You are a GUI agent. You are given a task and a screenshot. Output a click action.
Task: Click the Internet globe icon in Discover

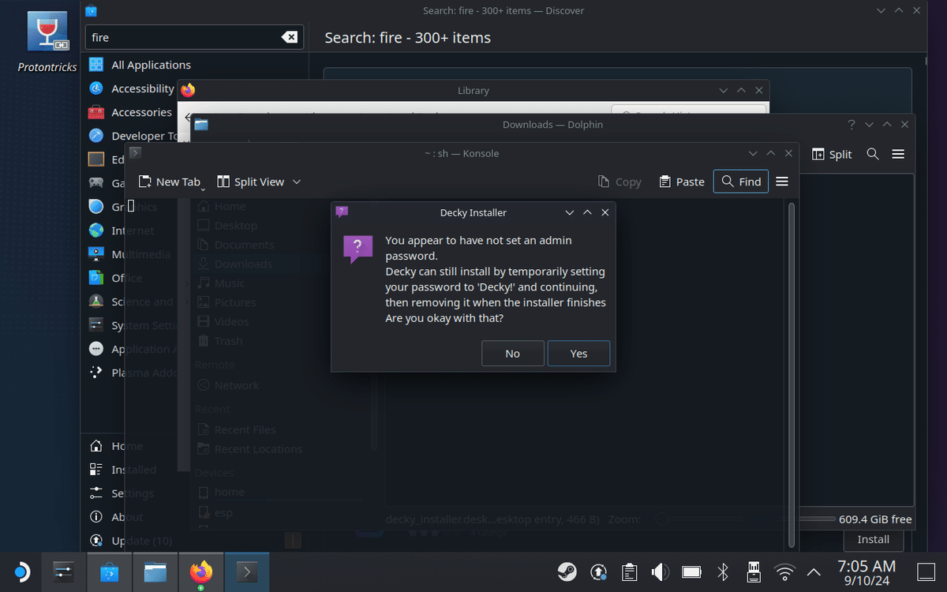point(96,230)
